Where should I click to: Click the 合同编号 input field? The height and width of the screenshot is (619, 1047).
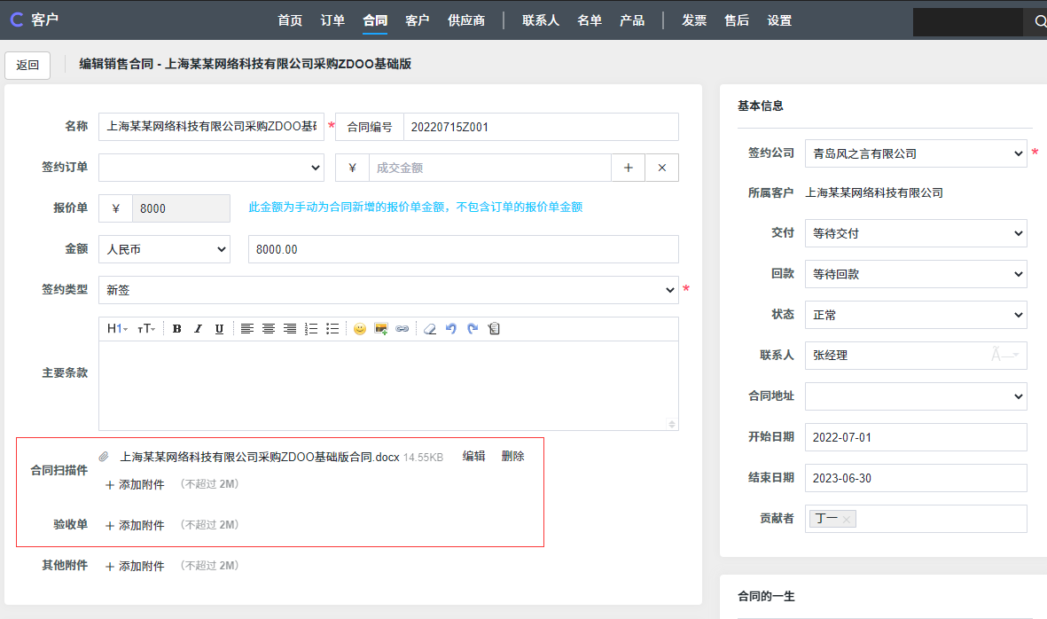pyautogui.click(x=541, y=127)
